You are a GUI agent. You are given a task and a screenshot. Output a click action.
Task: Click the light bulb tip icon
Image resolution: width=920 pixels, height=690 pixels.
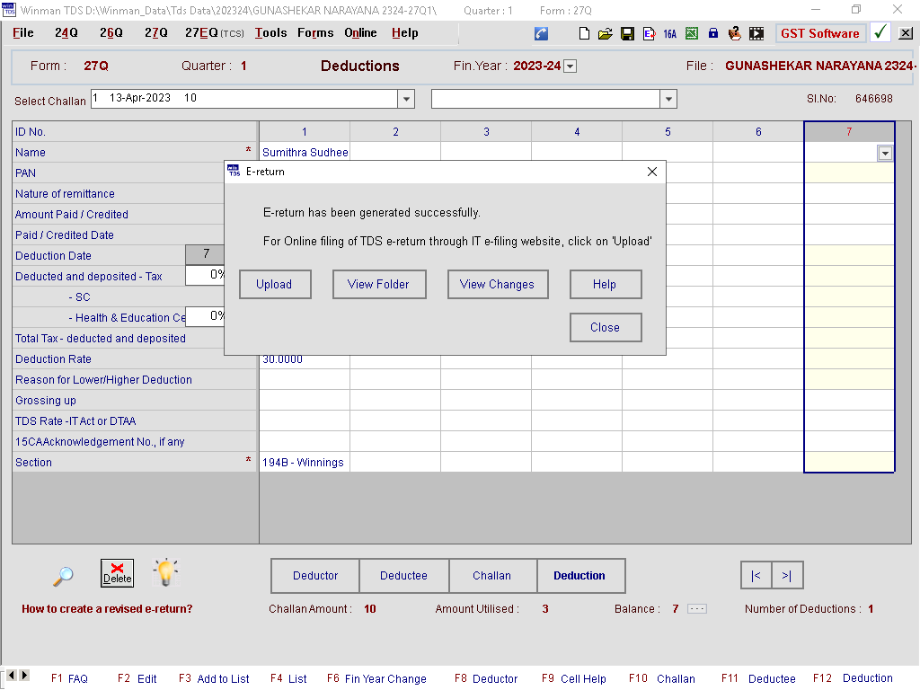(x=165, y=573)
